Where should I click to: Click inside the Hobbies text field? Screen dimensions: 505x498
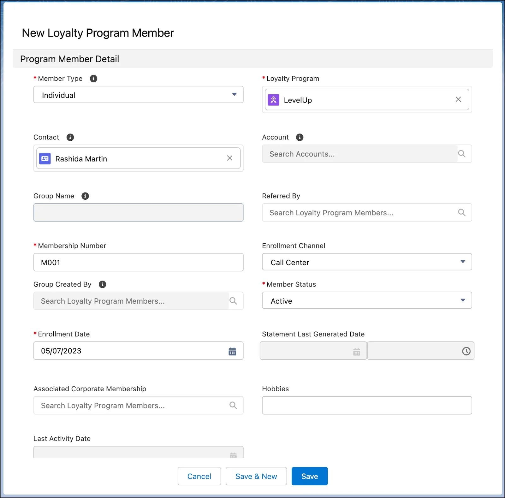tap(366, 405)
